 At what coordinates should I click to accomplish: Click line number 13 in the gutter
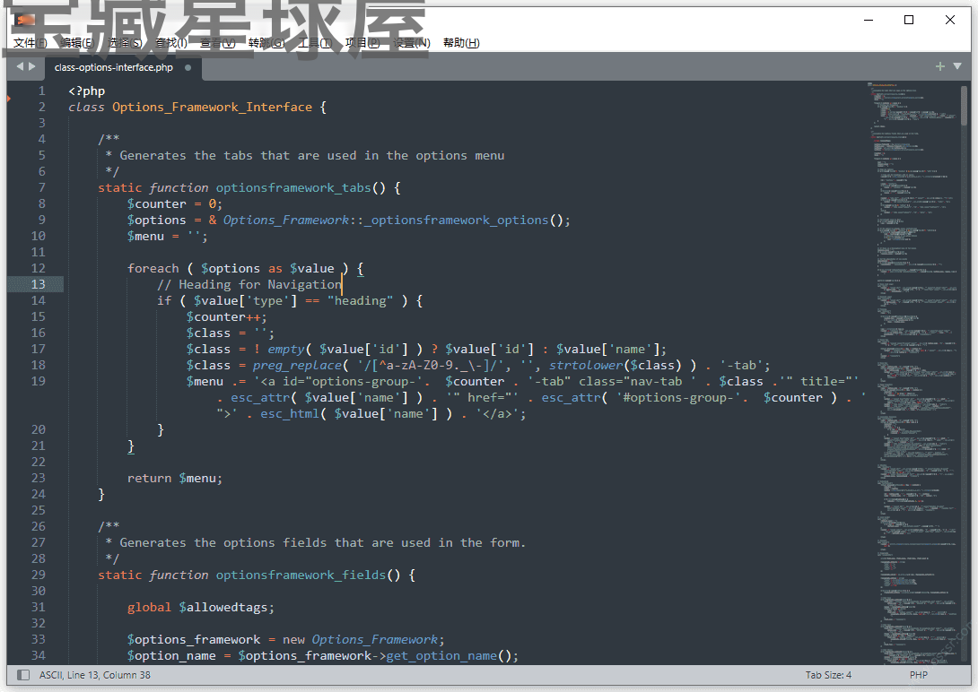[x=38, y=284]
